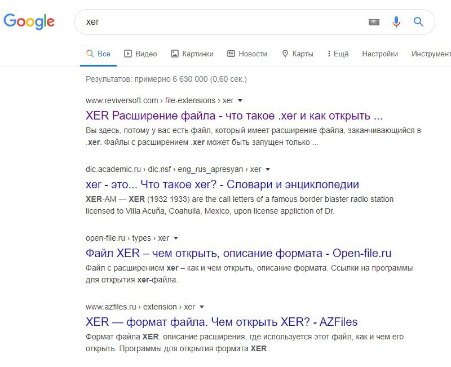Click the blue magnifier search button
451x367 pixels.
pyautogui.click(x=418, y=21)
